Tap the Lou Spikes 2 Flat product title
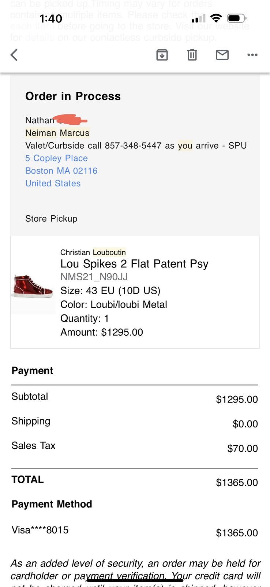Image resolution: width=270 pixels, height=587 pixels. pyautogui.click(x=134, y=264)
